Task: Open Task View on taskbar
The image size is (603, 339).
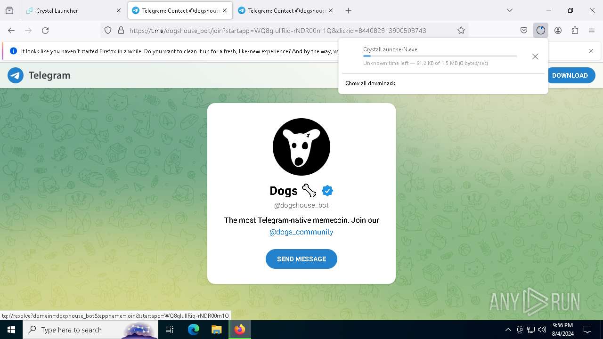Action: coord(170,330)
